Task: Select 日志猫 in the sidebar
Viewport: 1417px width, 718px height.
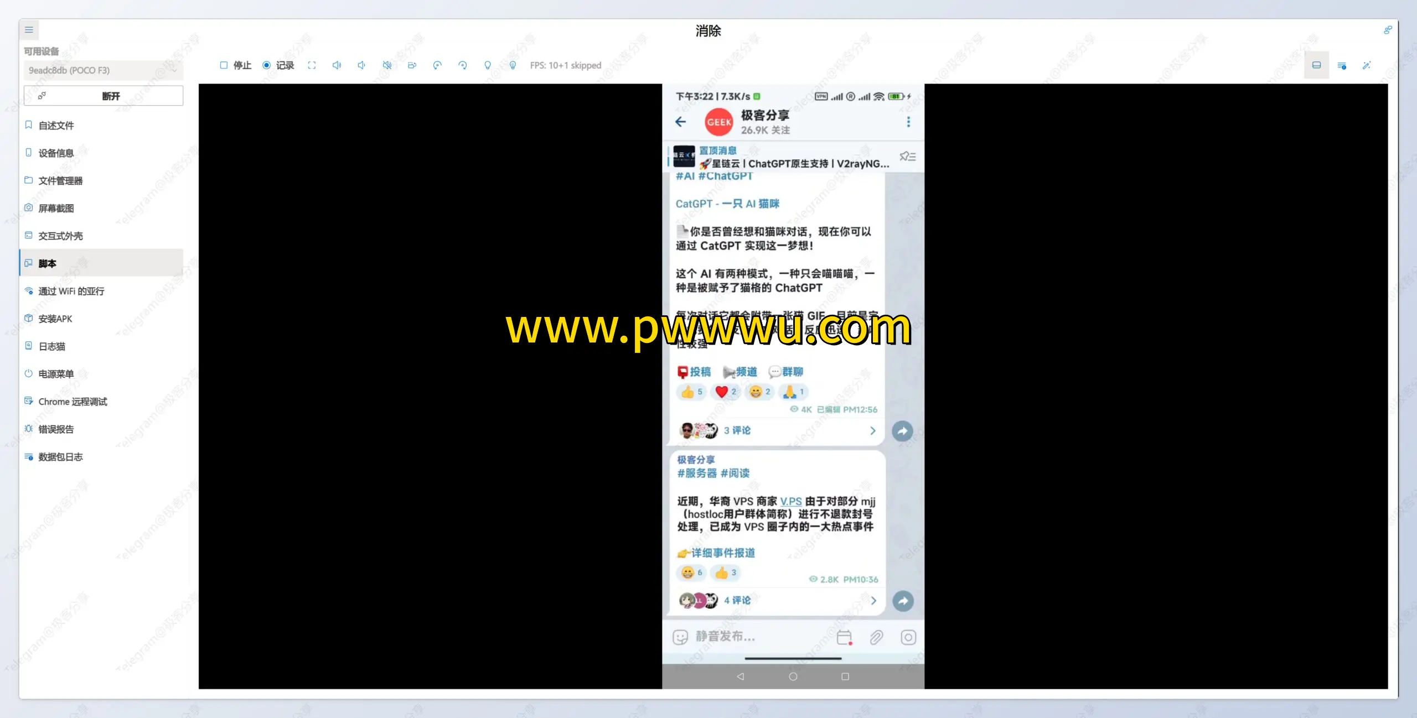Action: coord(52,346)
